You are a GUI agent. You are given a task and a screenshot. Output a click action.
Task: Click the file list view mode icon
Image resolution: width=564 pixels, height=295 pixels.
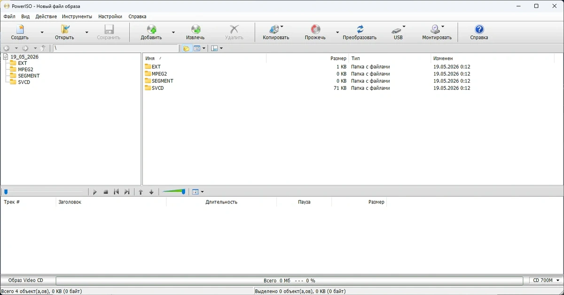(197, 48)
